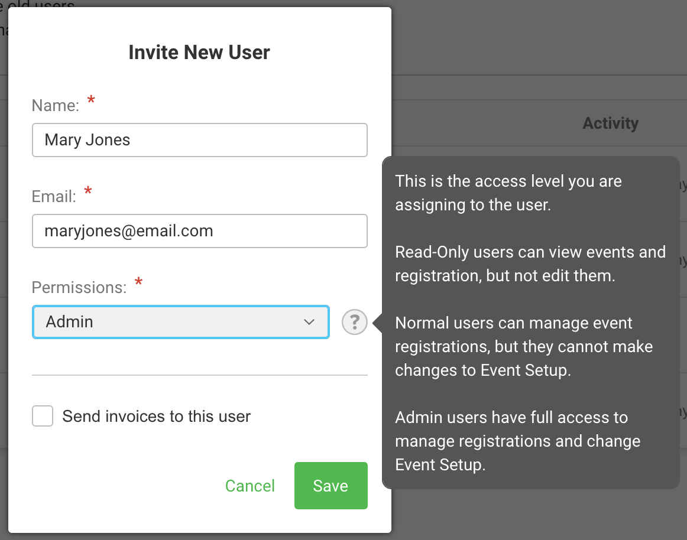This screenshot has height=540, width=687.
Task: Click the red asterisk beside Email
Action: [x=89, y=191]
